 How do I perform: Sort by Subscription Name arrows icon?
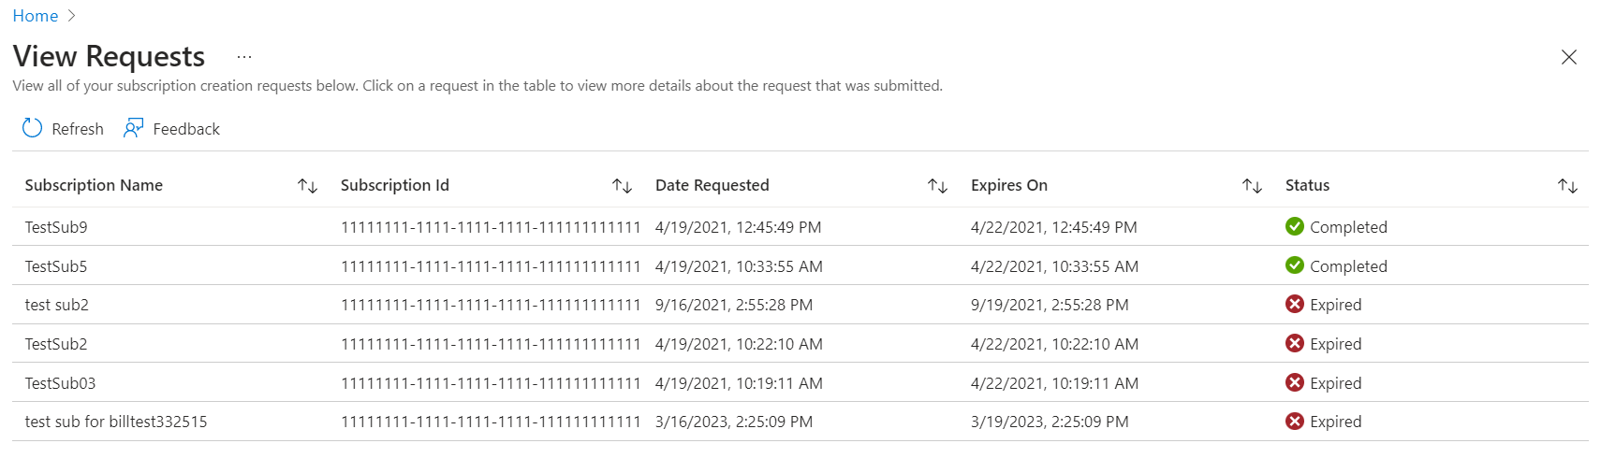pos(307,186)
